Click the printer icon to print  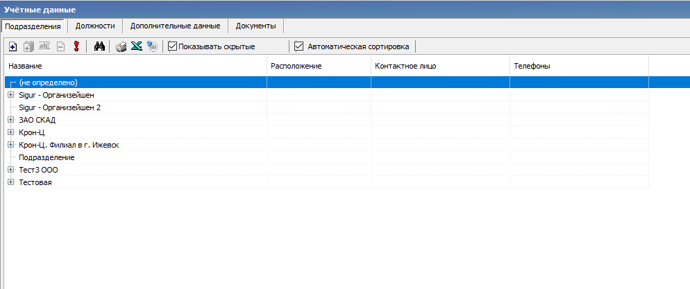[121, 46]
